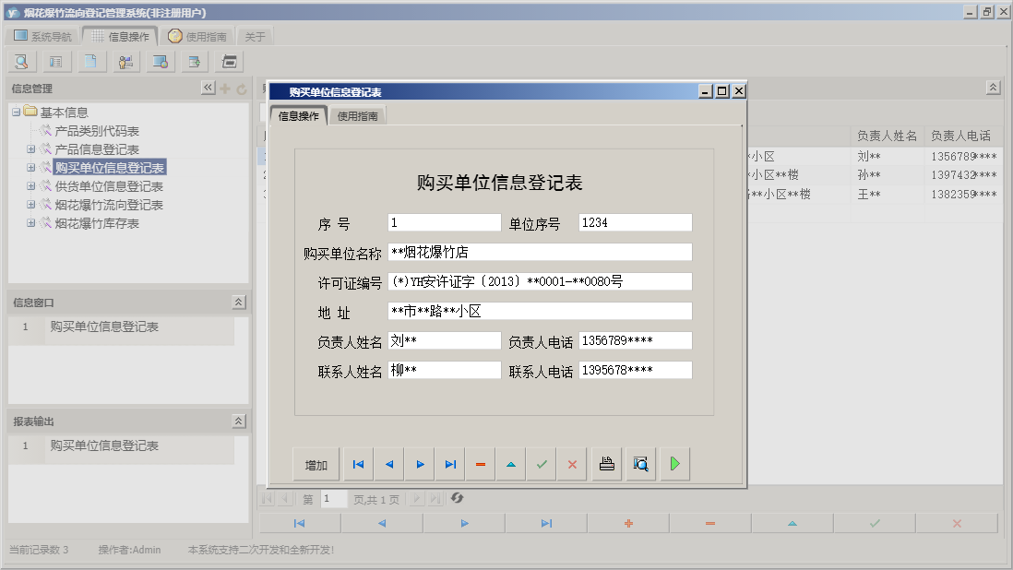The image size is (1013, 570).
Task: Click the print icon in the dialog toolbar
Action: click(x=606, y=464)
